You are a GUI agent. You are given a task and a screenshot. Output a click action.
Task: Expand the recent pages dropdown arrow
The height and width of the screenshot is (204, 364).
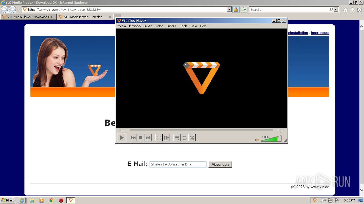pyautogui.click(x=18, y=10)
